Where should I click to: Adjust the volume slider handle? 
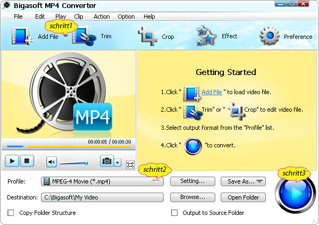click(87, 163)
